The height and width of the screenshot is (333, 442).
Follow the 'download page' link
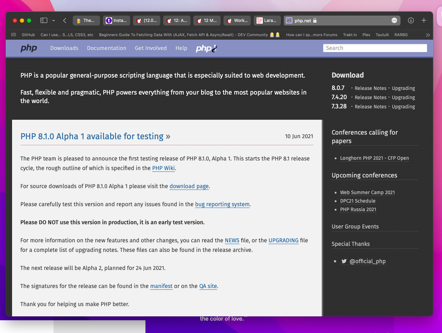click(189, 186)
